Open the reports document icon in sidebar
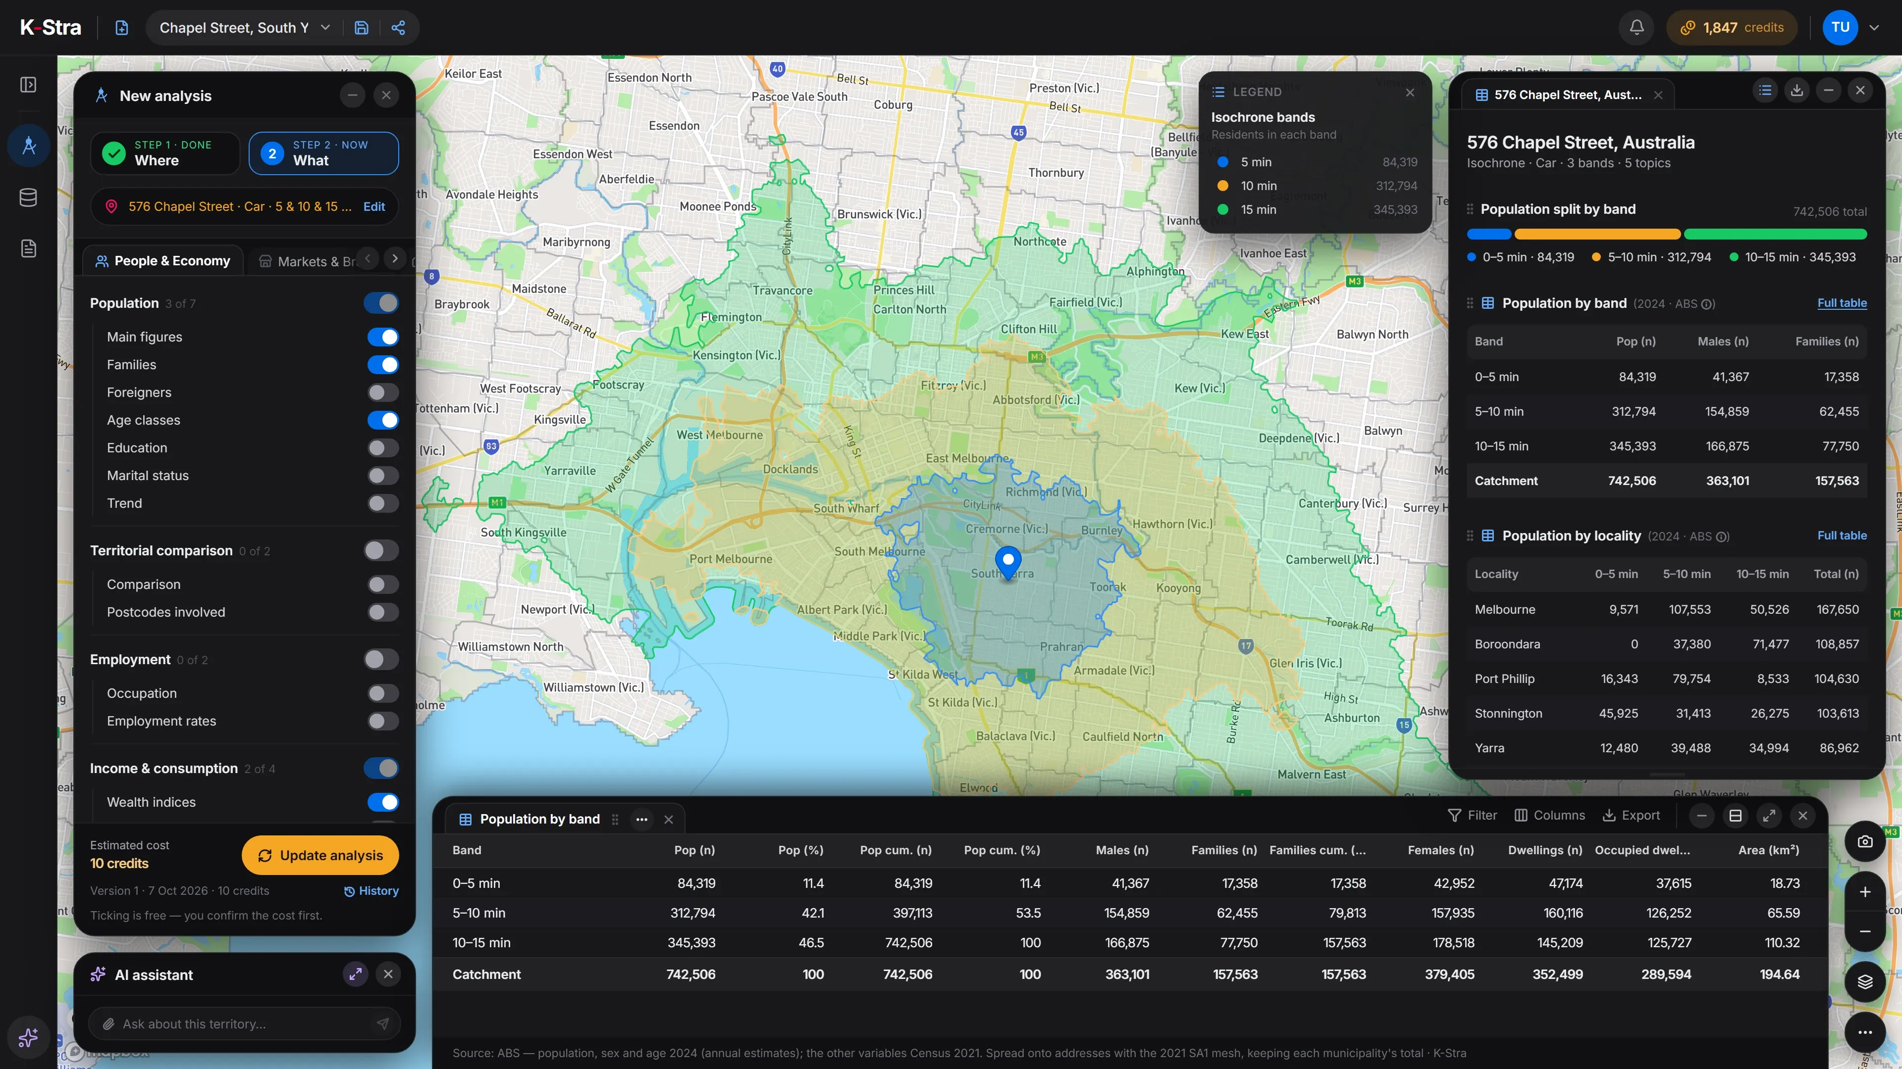This screenshot has width=1902, height=1069. pyautogui.click(x=28, y=248)
